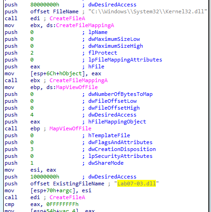Click the value 2 on flProtect line
Image resolution: width=211 pixels, height=212 pixels.
click(32, 53)
